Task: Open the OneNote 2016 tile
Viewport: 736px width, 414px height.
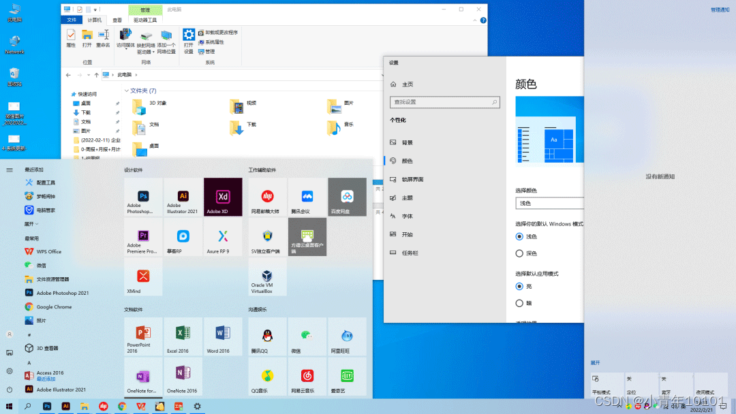Action: pos(183,376)
